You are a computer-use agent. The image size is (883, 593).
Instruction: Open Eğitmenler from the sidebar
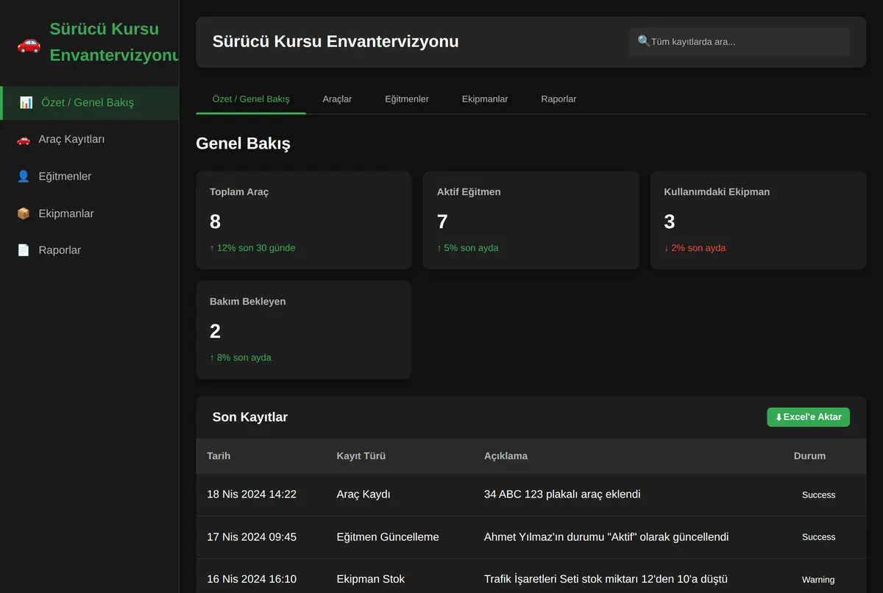point(89,177)
